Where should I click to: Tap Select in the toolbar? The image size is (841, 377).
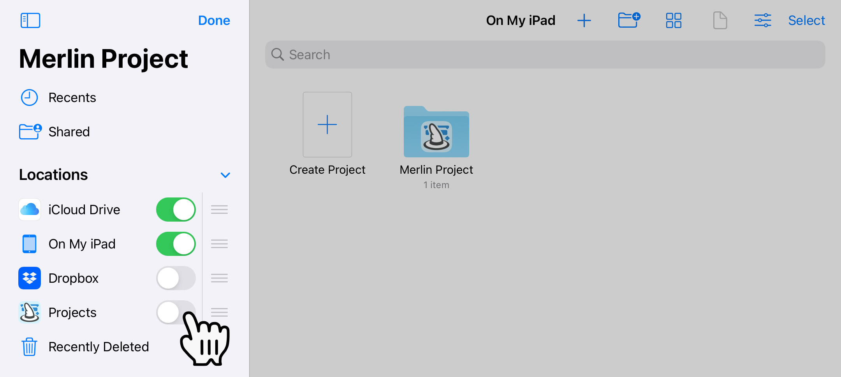coord(806,20)
